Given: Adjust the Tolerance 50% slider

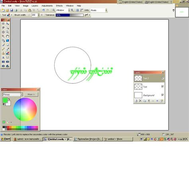Looking at the screenshot, I should coord(69,15).
